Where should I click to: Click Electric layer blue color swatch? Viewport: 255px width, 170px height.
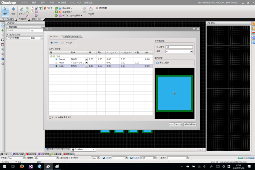56,59
